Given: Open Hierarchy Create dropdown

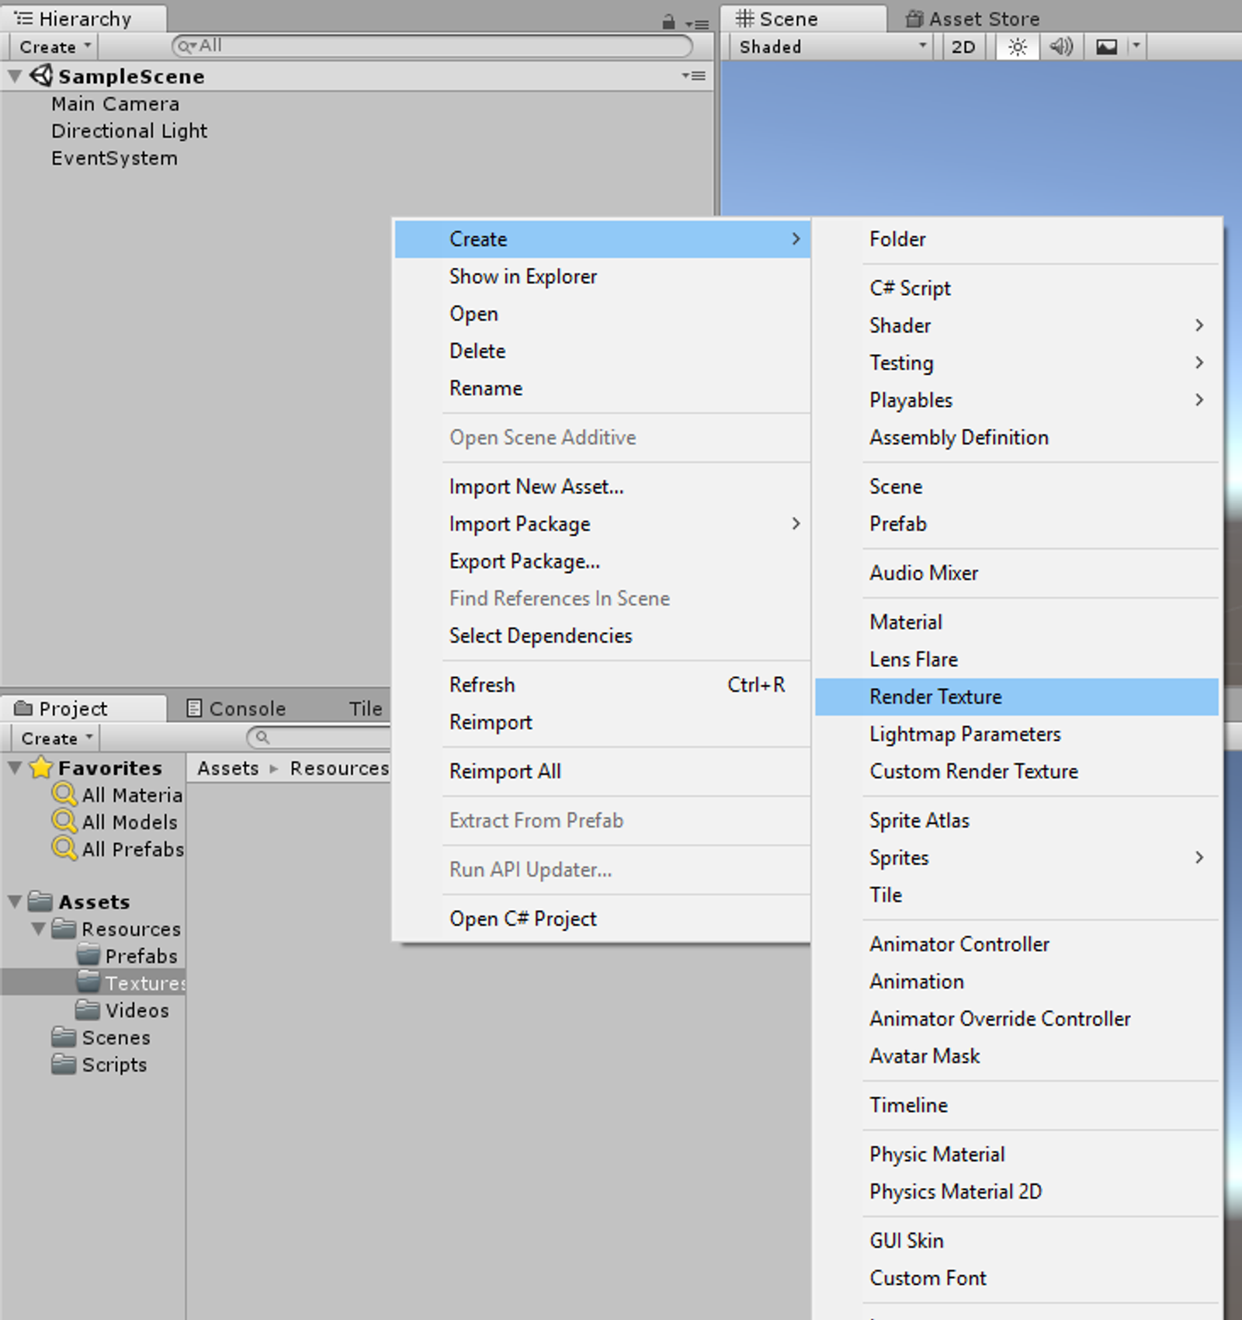Looking at the screenshot, I should 54,47.
